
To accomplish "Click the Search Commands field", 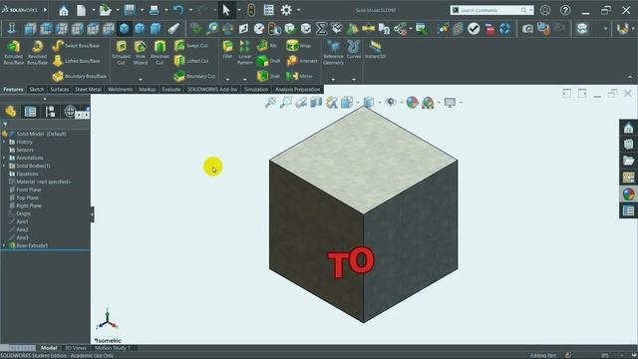I will [491, 10].
